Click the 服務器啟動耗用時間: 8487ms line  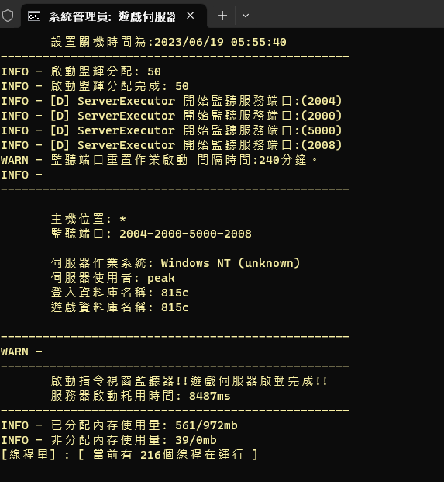coord(140,396)
